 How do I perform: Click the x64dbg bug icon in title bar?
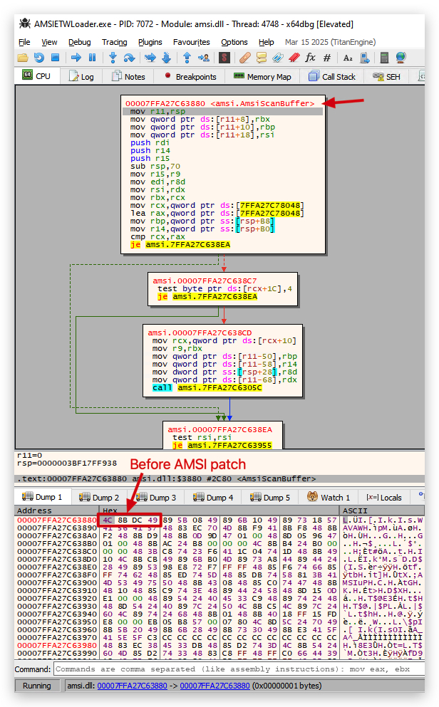[x=24, y=23]
